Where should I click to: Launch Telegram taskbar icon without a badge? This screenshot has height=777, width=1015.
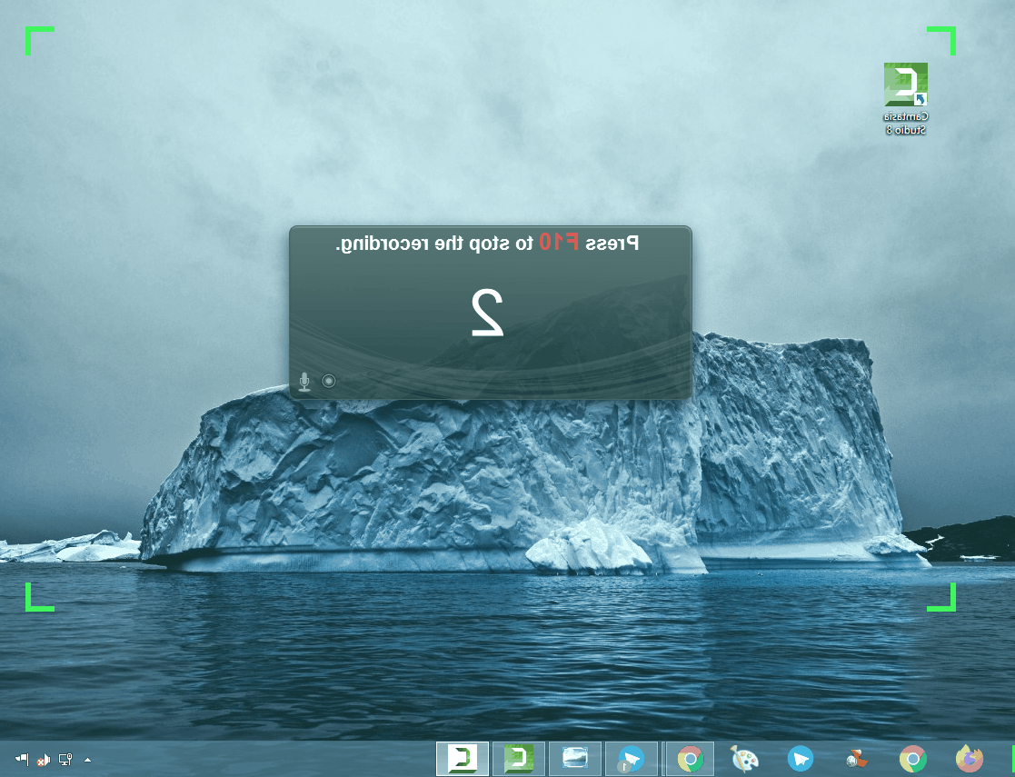(x=801, y=758)
